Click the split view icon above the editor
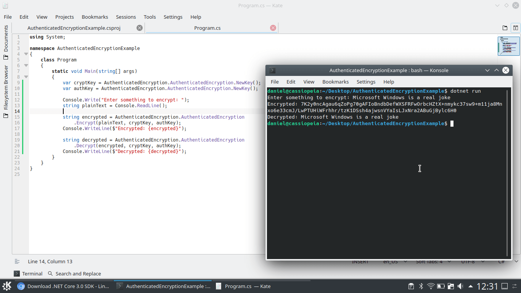 [x=515, y=27]
